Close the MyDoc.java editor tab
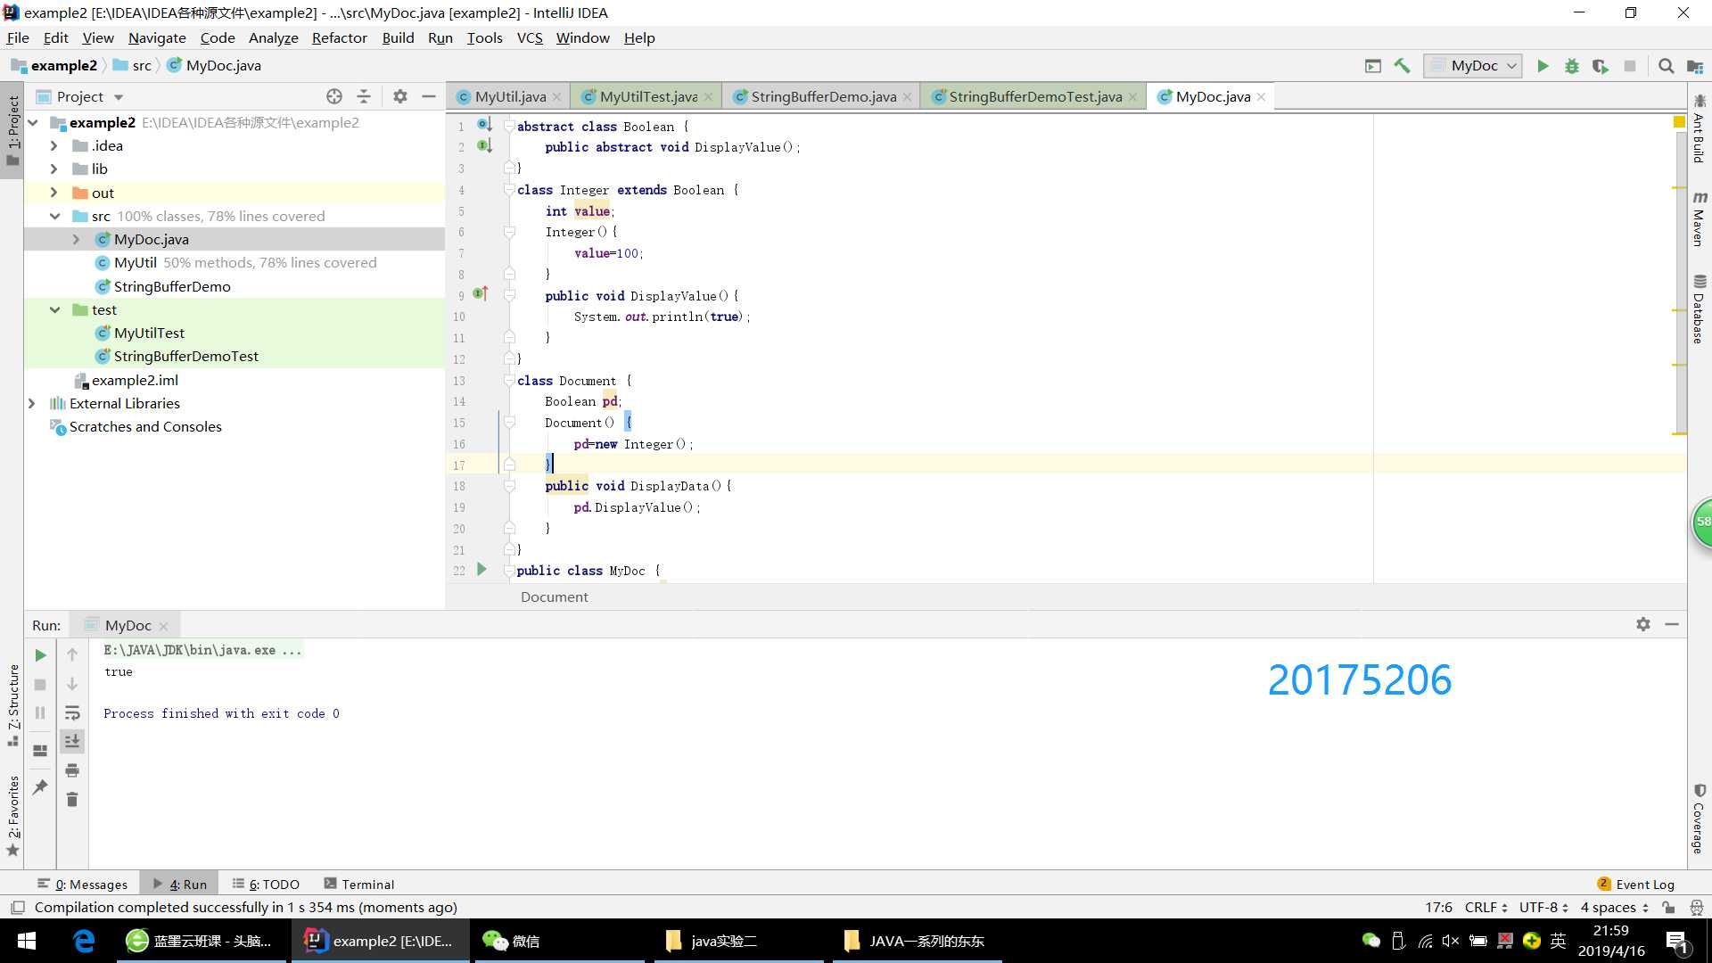Viewport: 1712px width, 963px height. pyautogui.click(x=1261, y=97)
